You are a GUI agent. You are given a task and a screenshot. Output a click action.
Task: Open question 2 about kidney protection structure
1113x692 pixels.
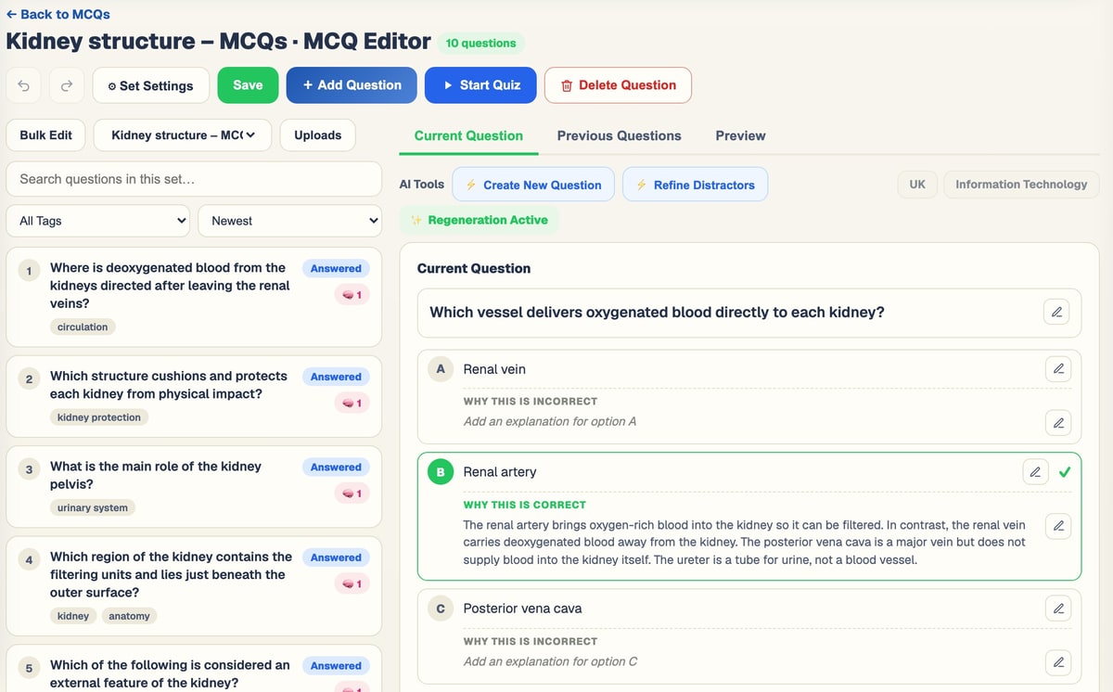194,396
